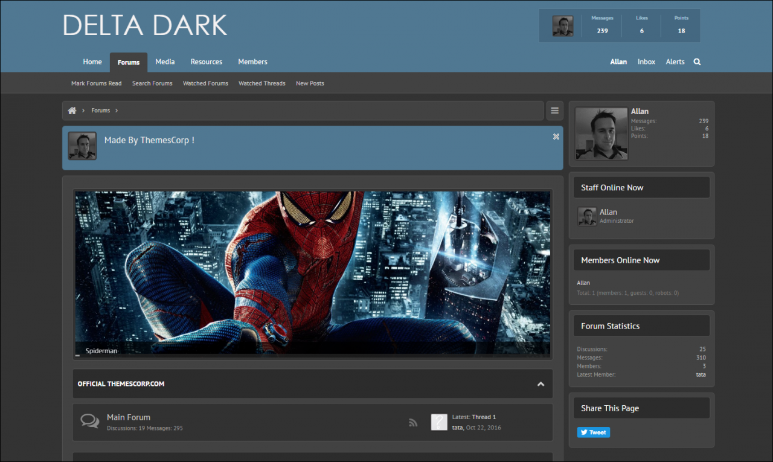The width and height of the screenshot is (773, 462).
Task: Click the OFFICIAL THEMESCORP.COM category title
Action: 121,384
